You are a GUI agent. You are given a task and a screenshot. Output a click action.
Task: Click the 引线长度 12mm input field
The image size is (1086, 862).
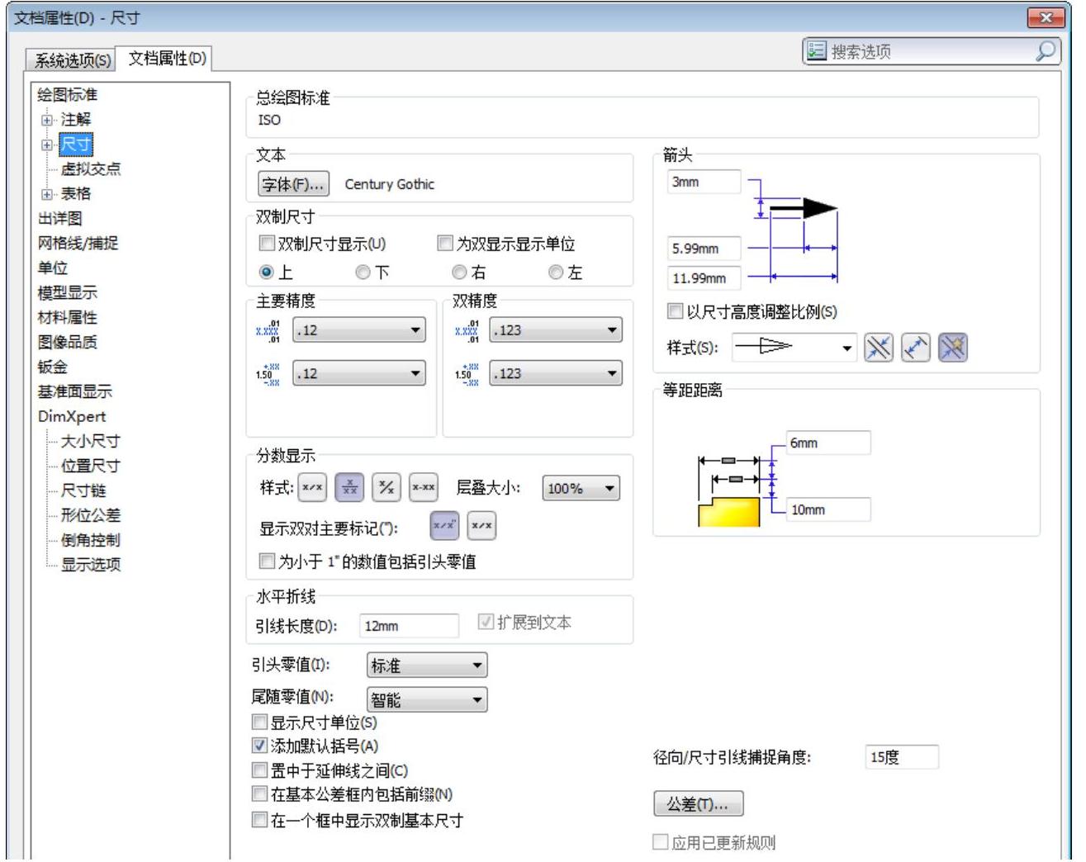click(x=409, y=626)
